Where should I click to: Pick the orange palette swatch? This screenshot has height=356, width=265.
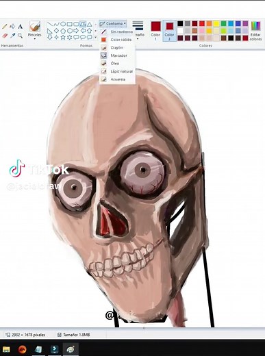click(x=209, y=23)
